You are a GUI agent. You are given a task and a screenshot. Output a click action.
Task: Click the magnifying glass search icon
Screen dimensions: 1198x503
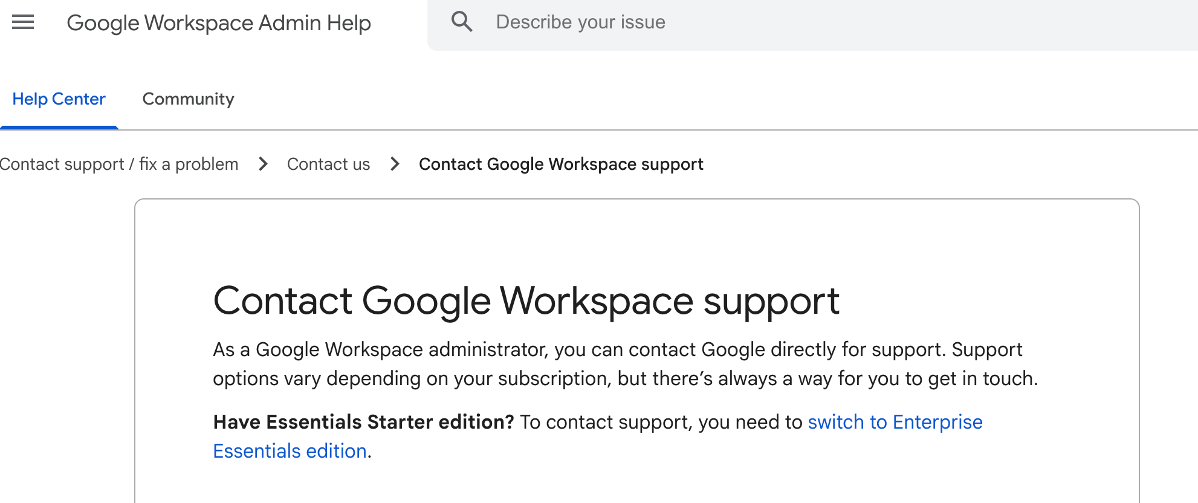point(462,22)
